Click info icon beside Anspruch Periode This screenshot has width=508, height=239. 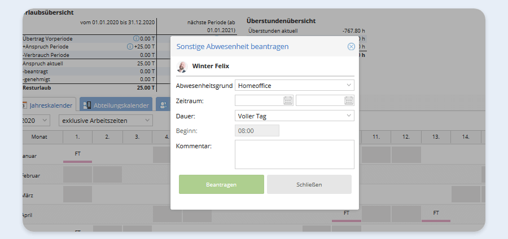[x=130, y=47]
